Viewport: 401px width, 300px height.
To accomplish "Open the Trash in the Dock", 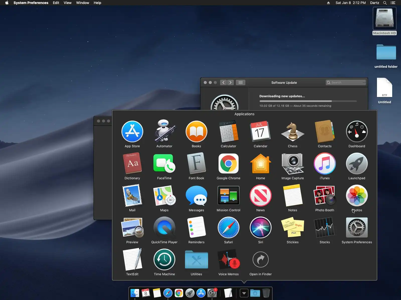I will pos(266,293).
